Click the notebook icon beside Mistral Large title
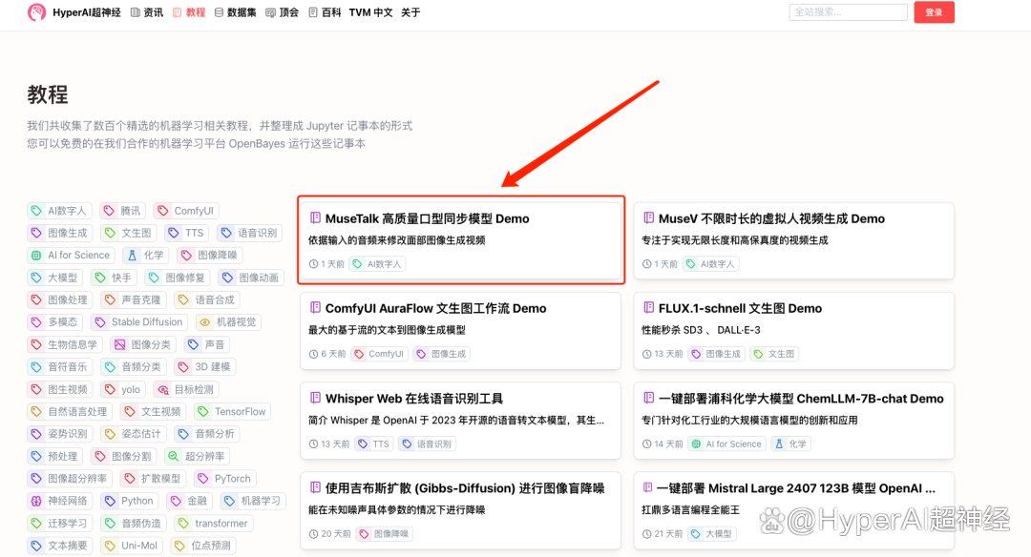 pos(647,487)
